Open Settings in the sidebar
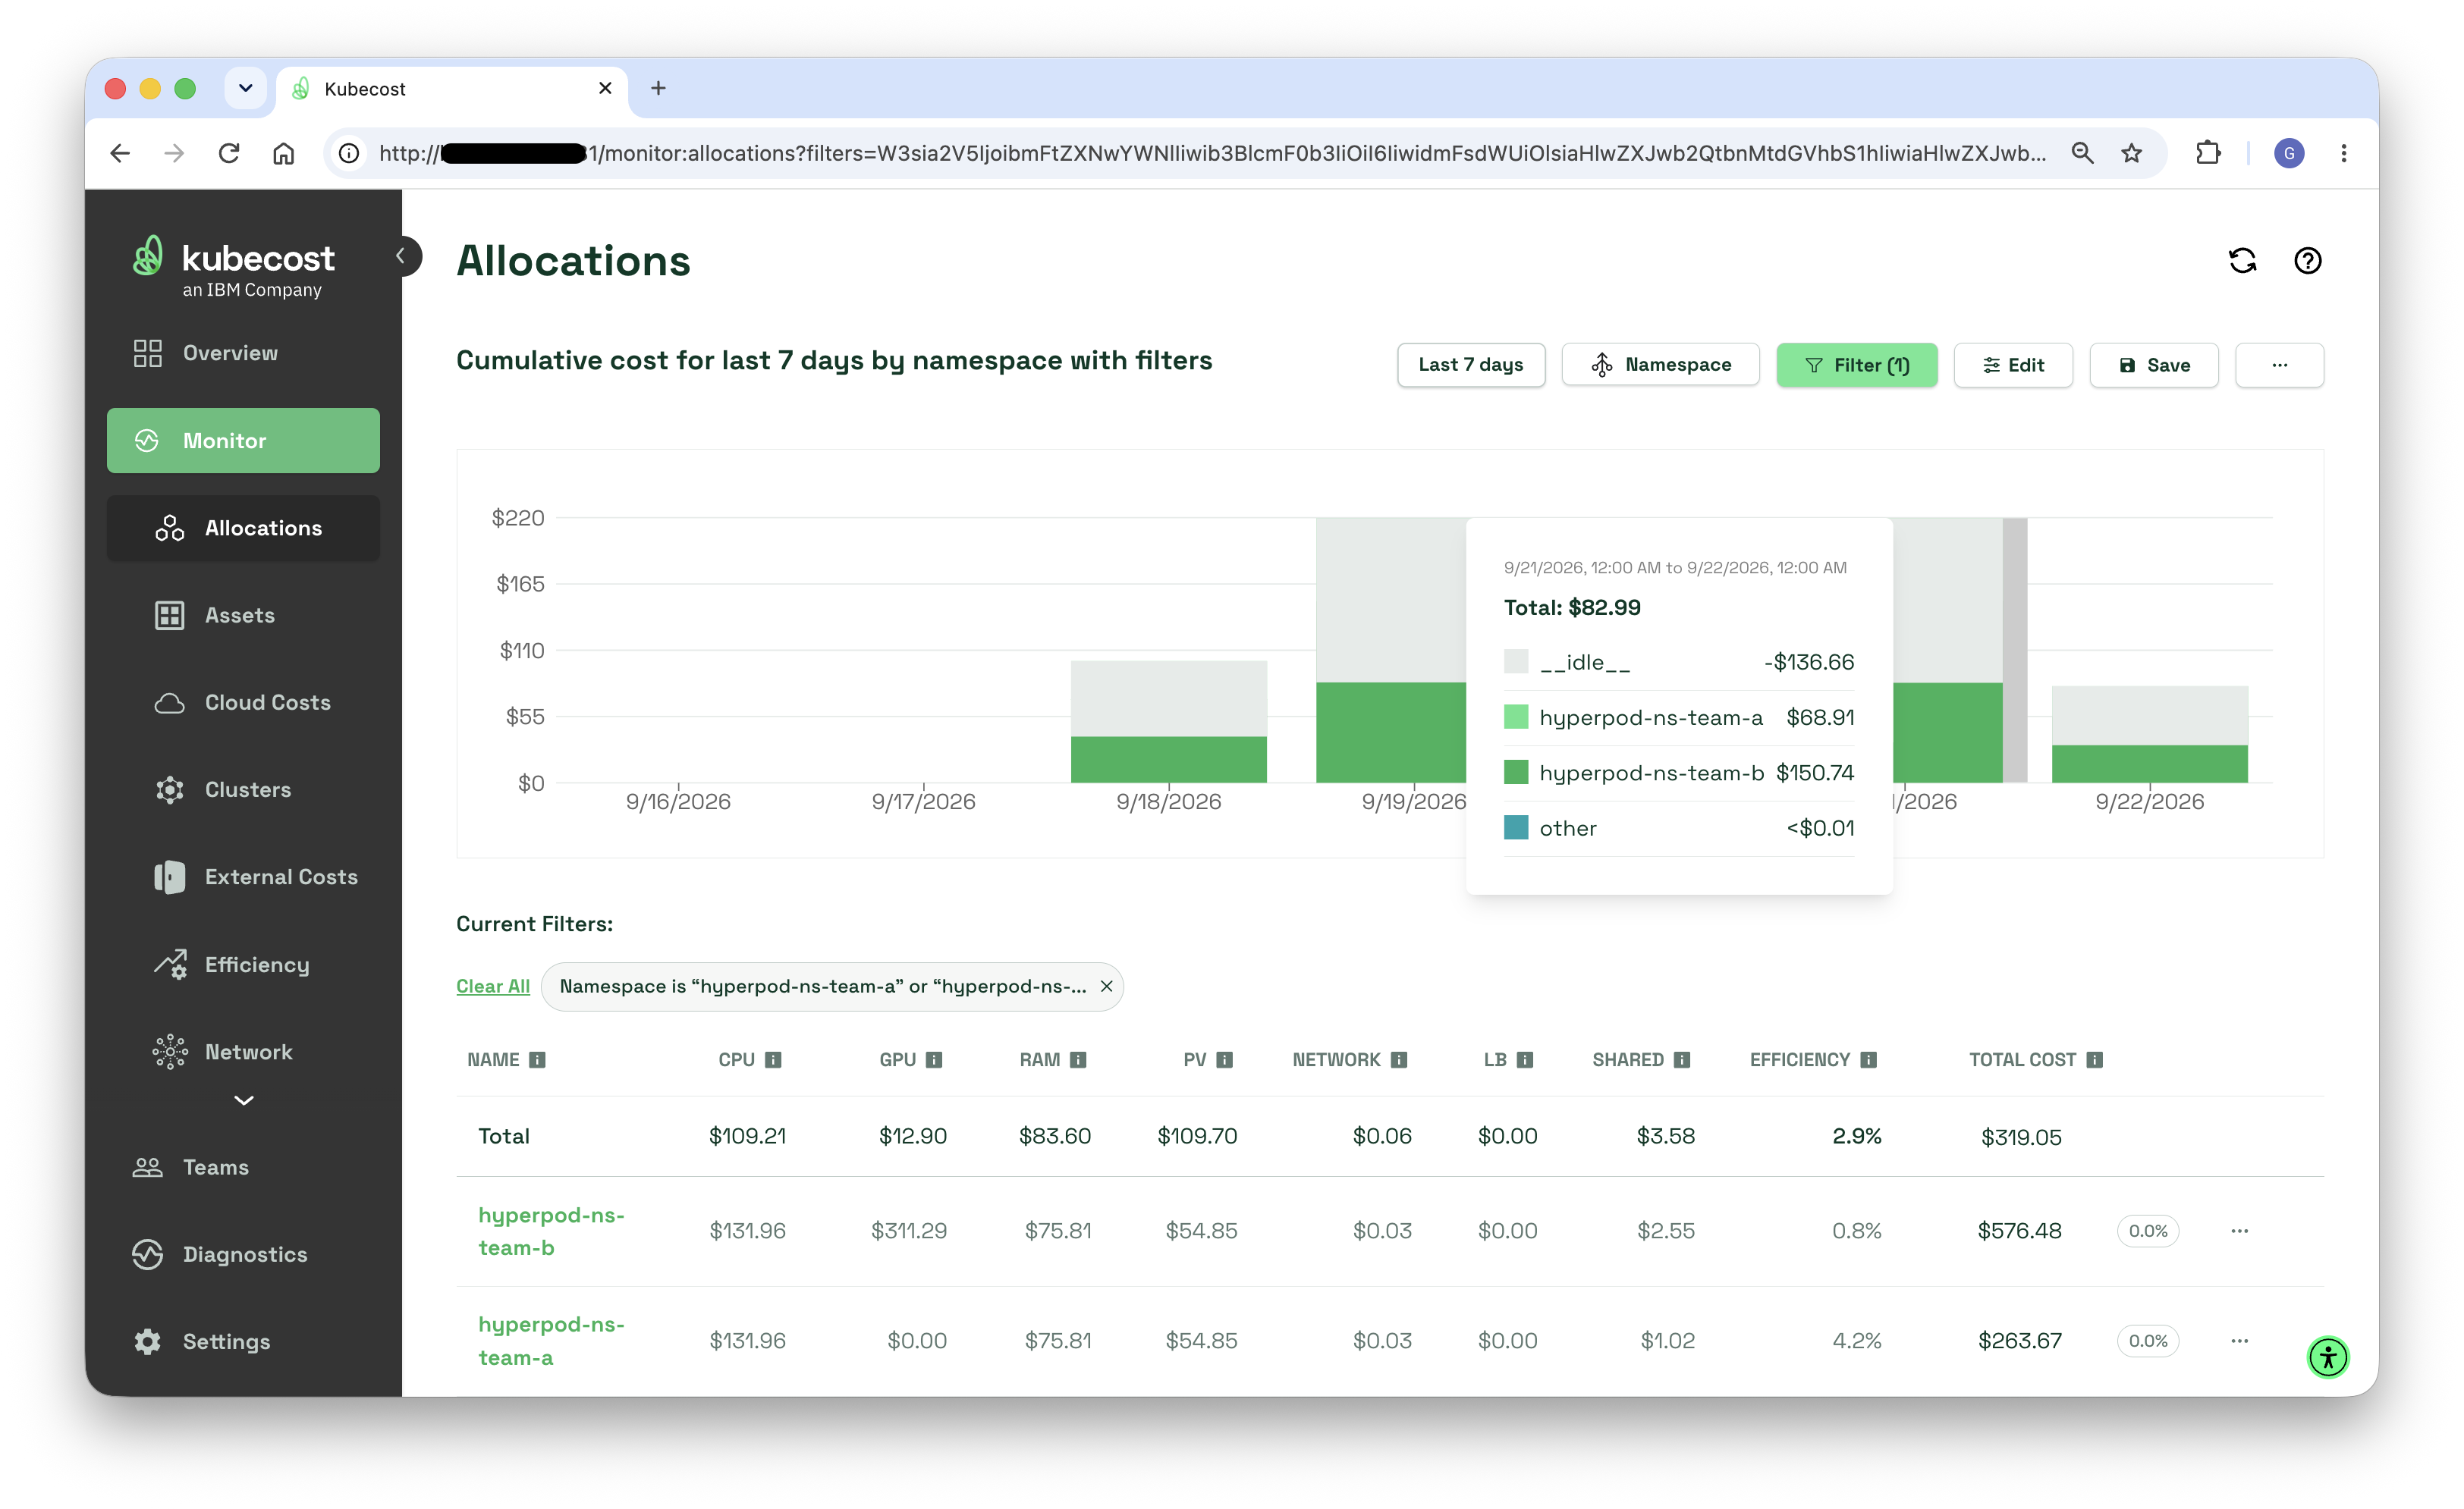Screen dimensions: 2464x1509 point(243,1341)
